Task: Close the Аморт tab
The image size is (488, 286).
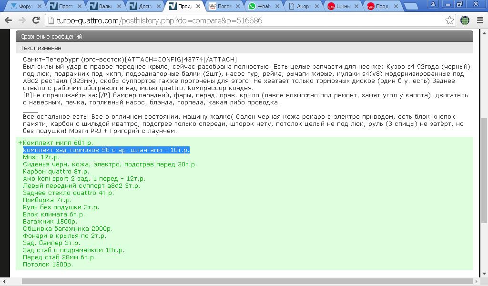Action: click(317, 7)
